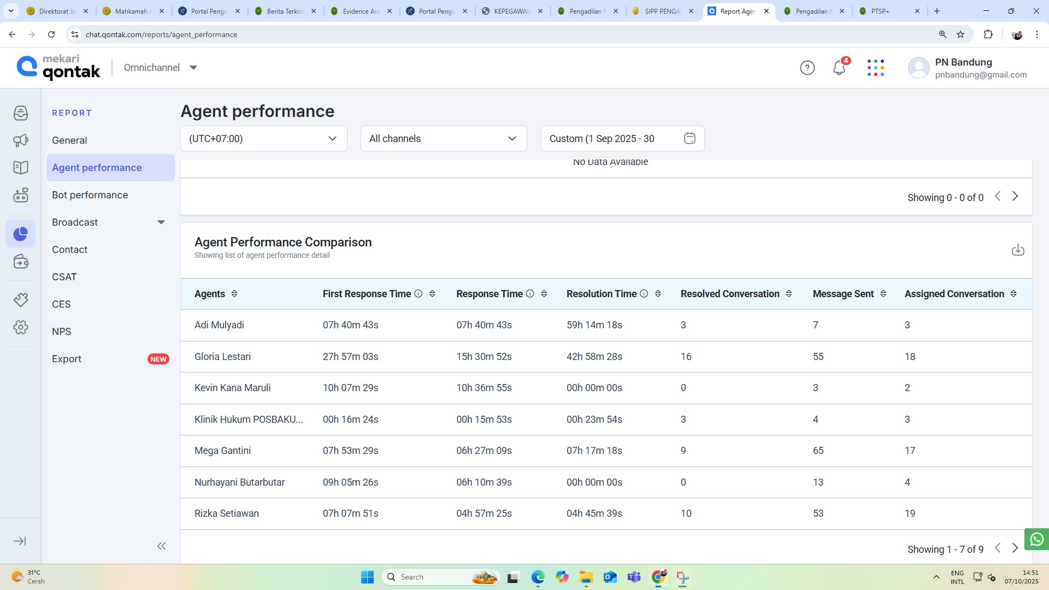Screen dimensions: 1049x590
Task: Go to next page of agent comparison
Action: [1015, 548]
